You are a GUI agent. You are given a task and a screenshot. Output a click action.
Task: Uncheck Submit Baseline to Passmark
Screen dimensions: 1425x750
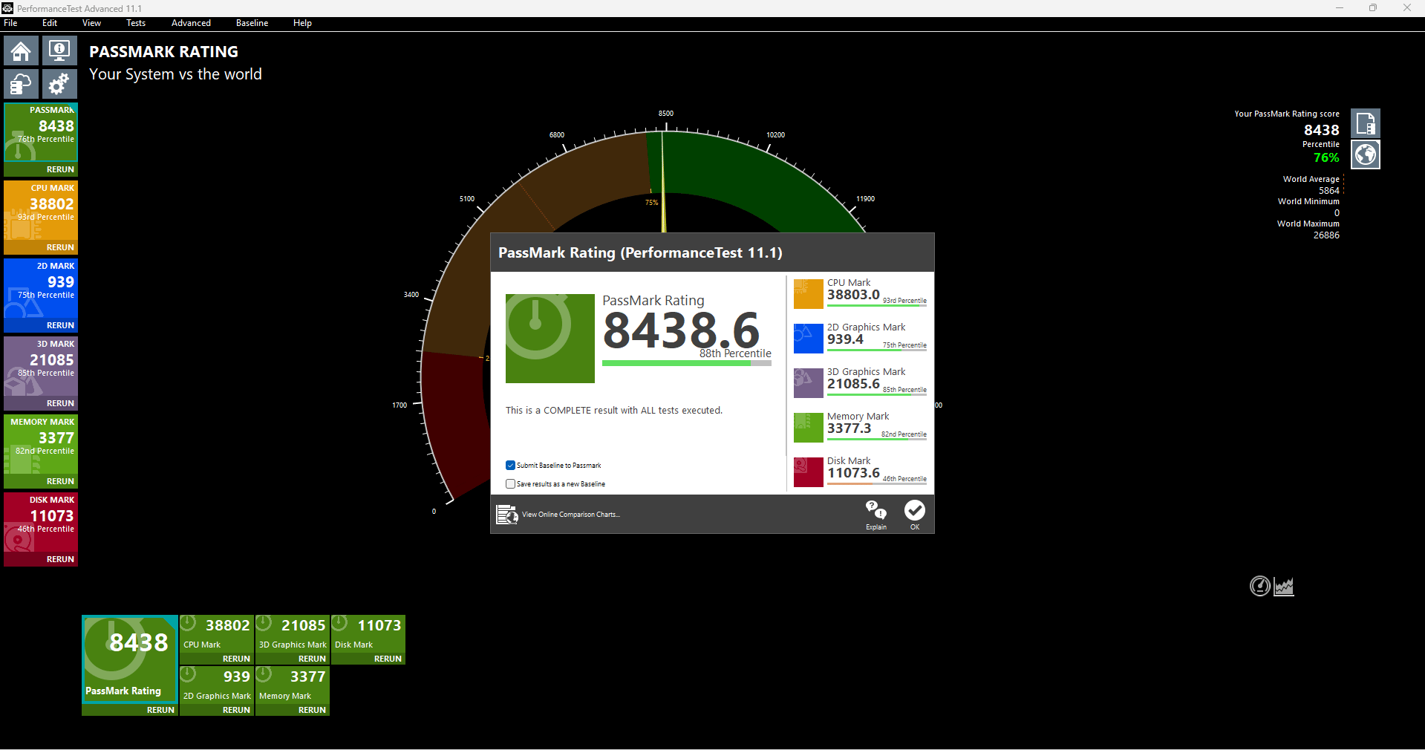(510, 466)
